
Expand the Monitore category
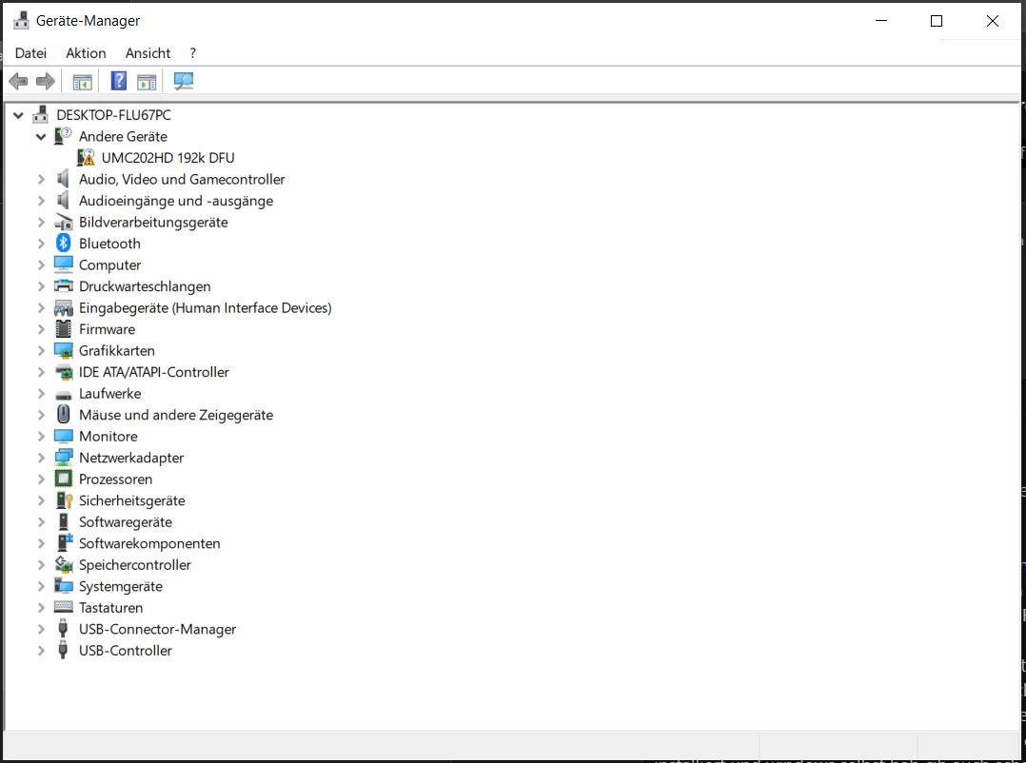(x=41, y=436)
